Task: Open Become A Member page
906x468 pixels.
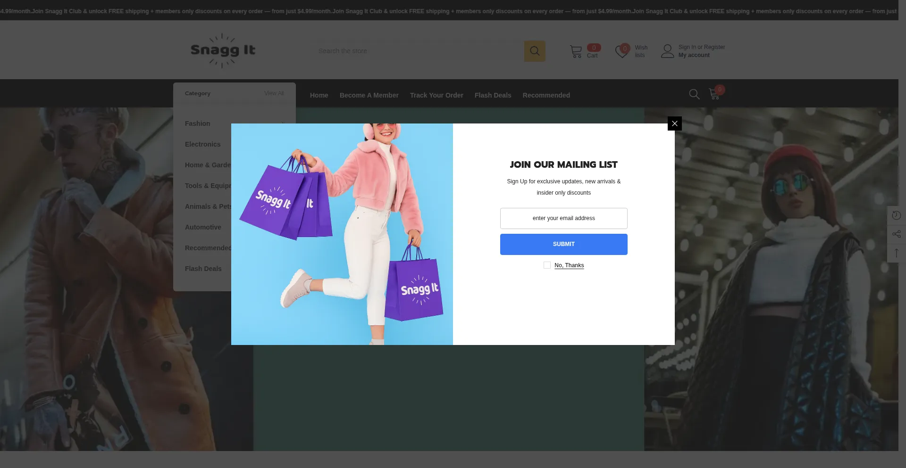Action: [369, 95]
